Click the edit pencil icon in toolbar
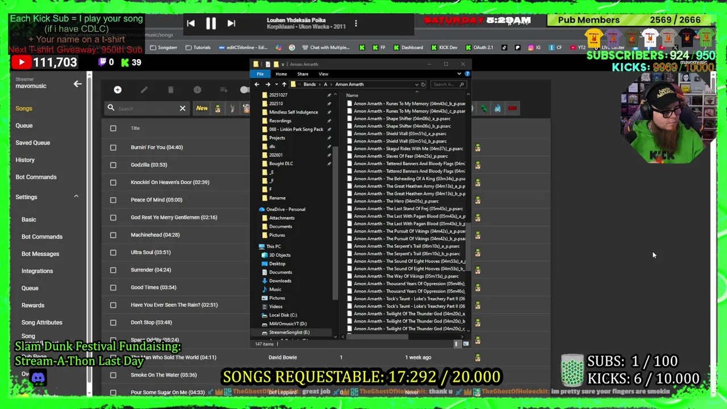Image resolution: width=727 pixels, height=409 pixels. tap(144, 90)
